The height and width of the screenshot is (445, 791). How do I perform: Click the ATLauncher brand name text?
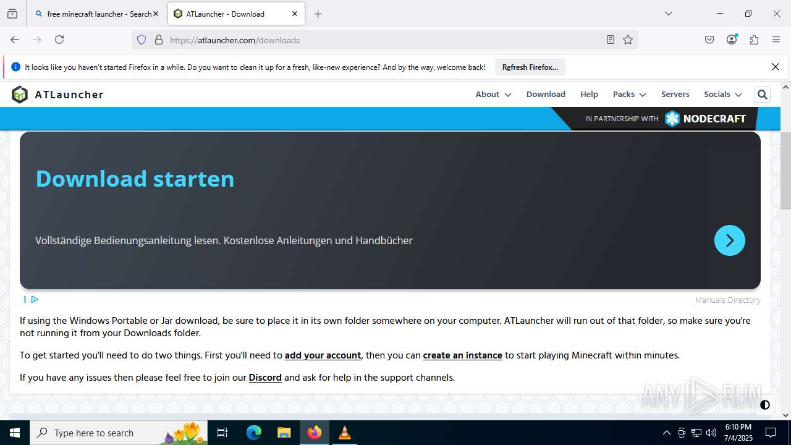click(69, 95)
